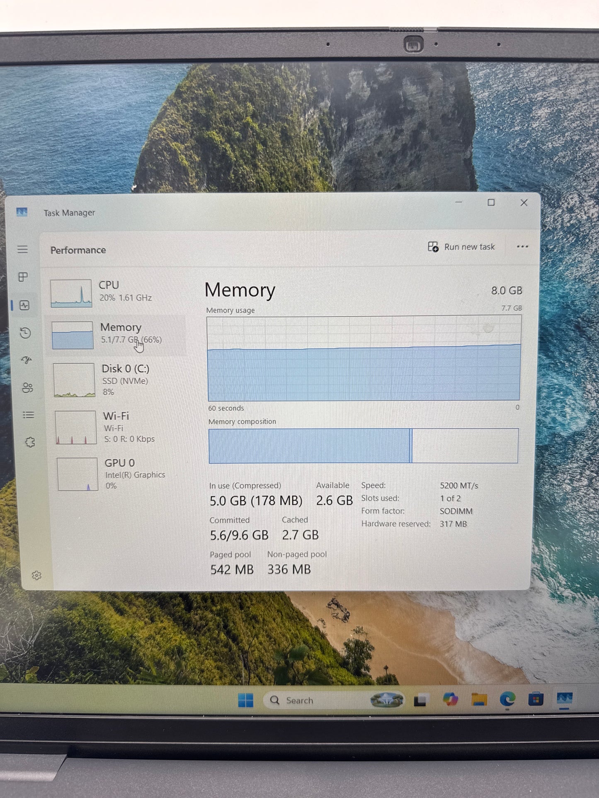The height and width of the screenshot is (798, 599).
Task: Click the '2.7 GB' cached value
Action: coord(301,535)
